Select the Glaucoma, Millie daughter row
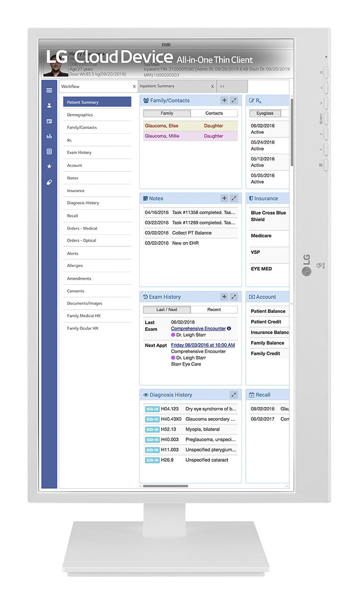Screen dimensions: 358x594 (x=191, y=136)
